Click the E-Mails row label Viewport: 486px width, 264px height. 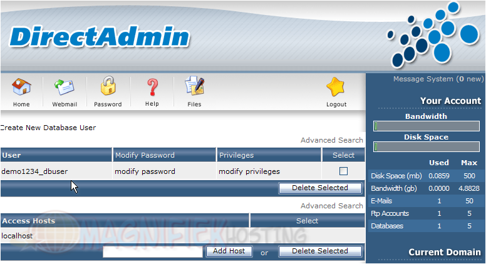(x=381, y=201)
